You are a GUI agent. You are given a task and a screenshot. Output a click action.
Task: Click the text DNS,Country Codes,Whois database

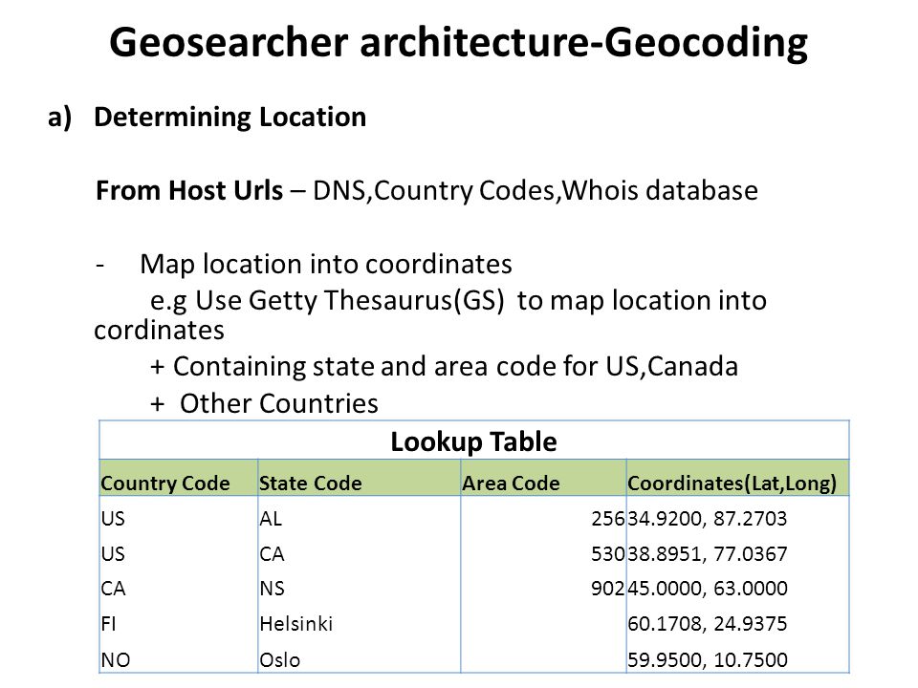[535, 191]
